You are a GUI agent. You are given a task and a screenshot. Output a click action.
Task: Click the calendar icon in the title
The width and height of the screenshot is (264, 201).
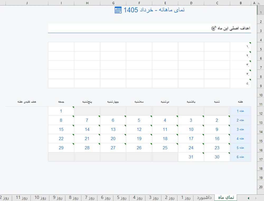click(x=118, y=10)
